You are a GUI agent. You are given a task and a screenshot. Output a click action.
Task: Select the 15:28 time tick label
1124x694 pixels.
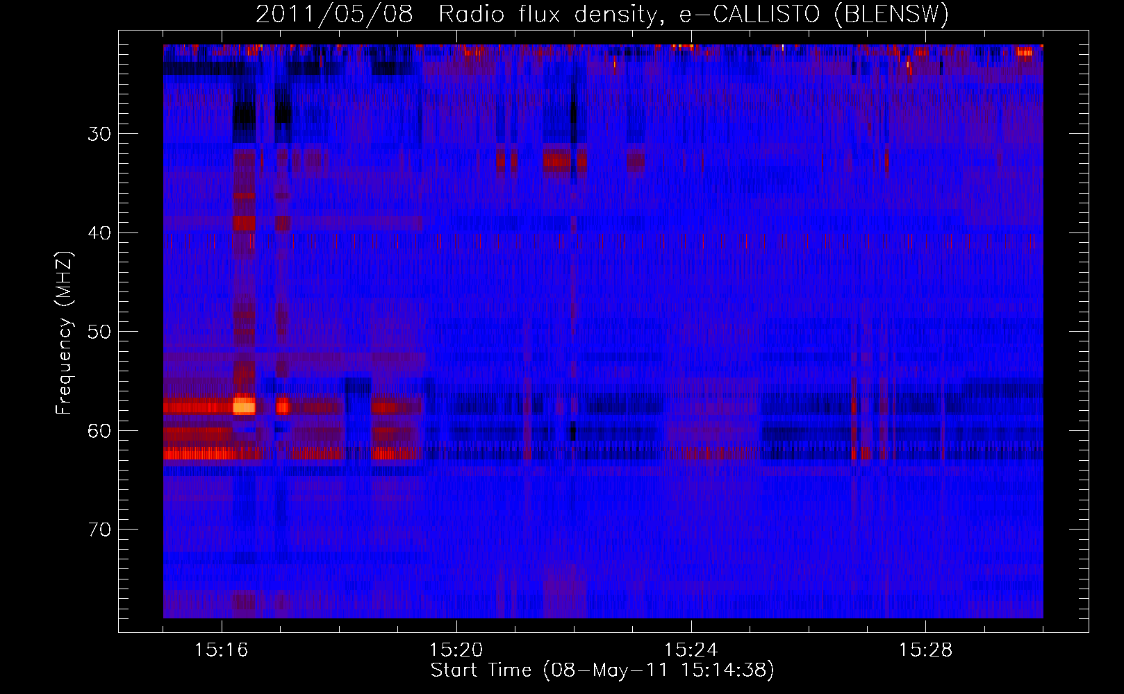pyautogui.click(x=925, y=650)
